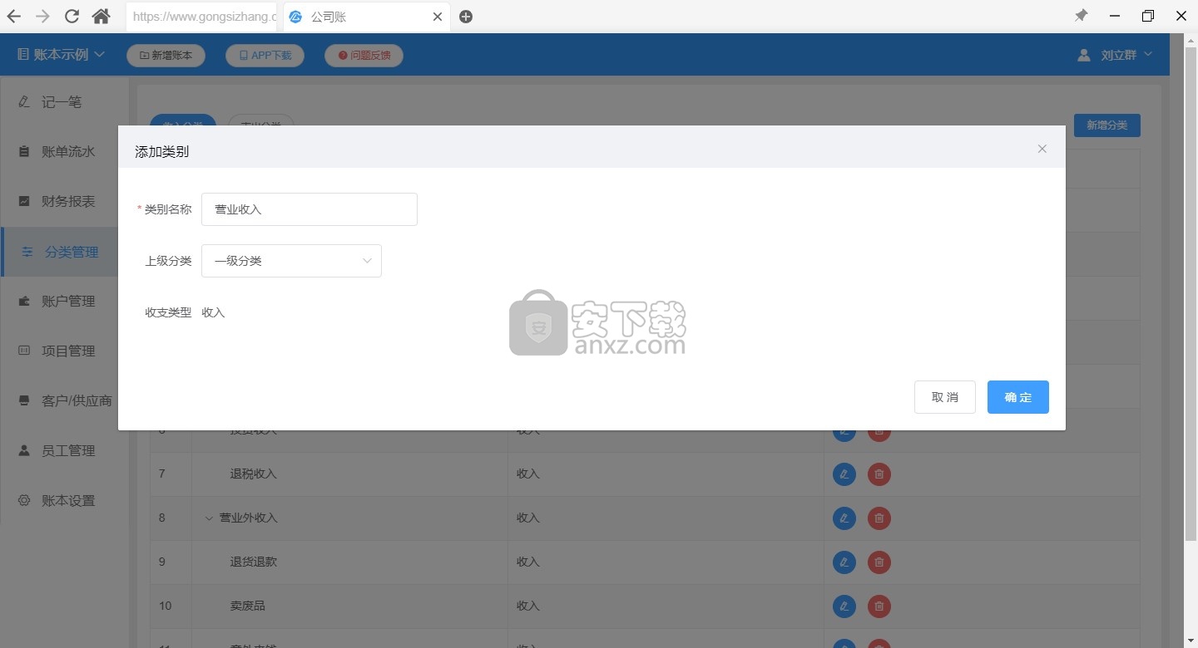The width and height of the screenshot is (1198, 648).
Task: Click the 退货退款 category name
Action: [254, 562]
